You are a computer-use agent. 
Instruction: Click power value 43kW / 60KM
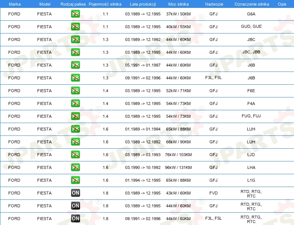point(178,193)
